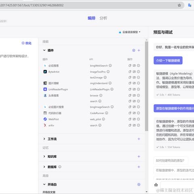
Task: Collapse the 开场白 section
Action: [44, 184]
